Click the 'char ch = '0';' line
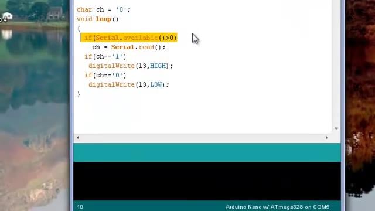375x211 pixels. 104,9
